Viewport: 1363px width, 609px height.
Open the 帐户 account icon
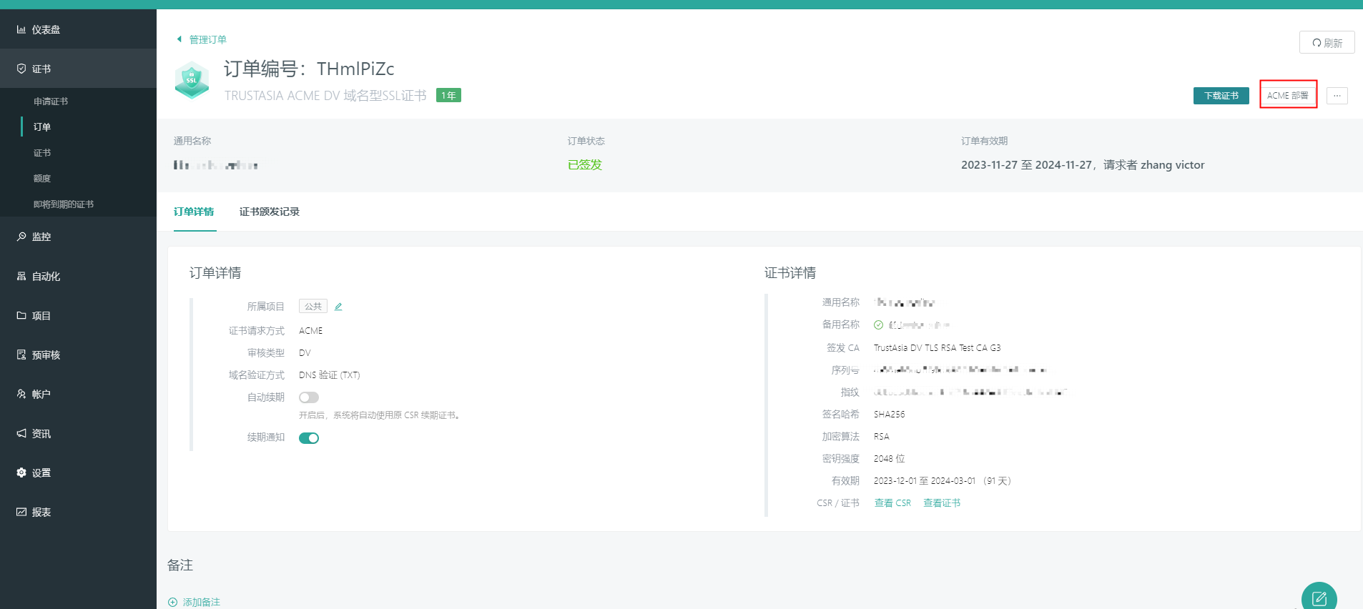click(21, 394)
